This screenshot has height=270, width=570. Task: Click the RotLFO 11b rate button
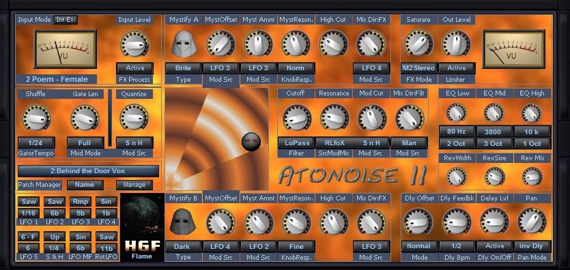tap(106, 248)
